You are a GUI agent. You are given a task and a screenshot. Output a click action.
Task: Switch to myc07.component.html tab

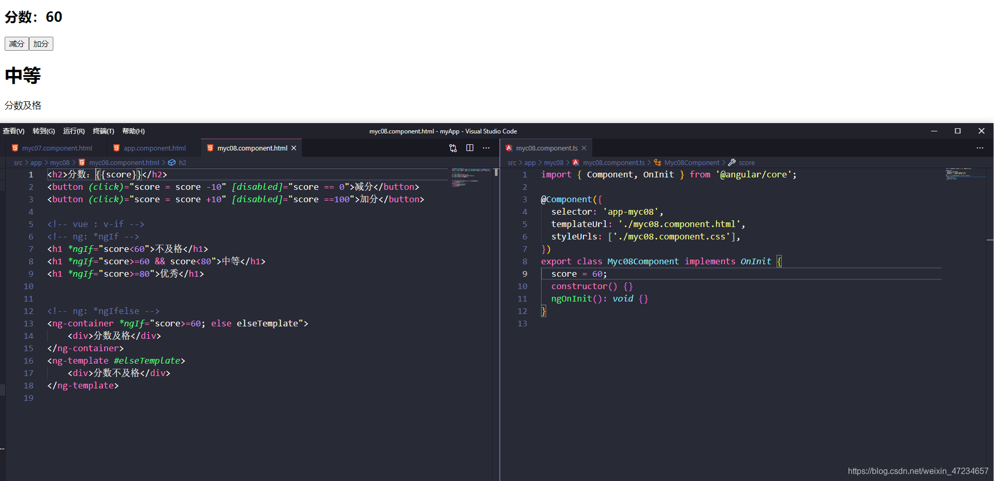coord(57,148)
